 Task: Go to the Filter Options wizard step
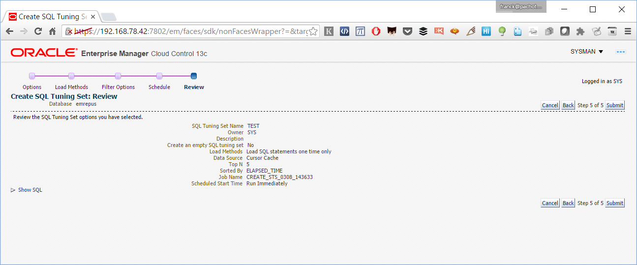point(118,76)
